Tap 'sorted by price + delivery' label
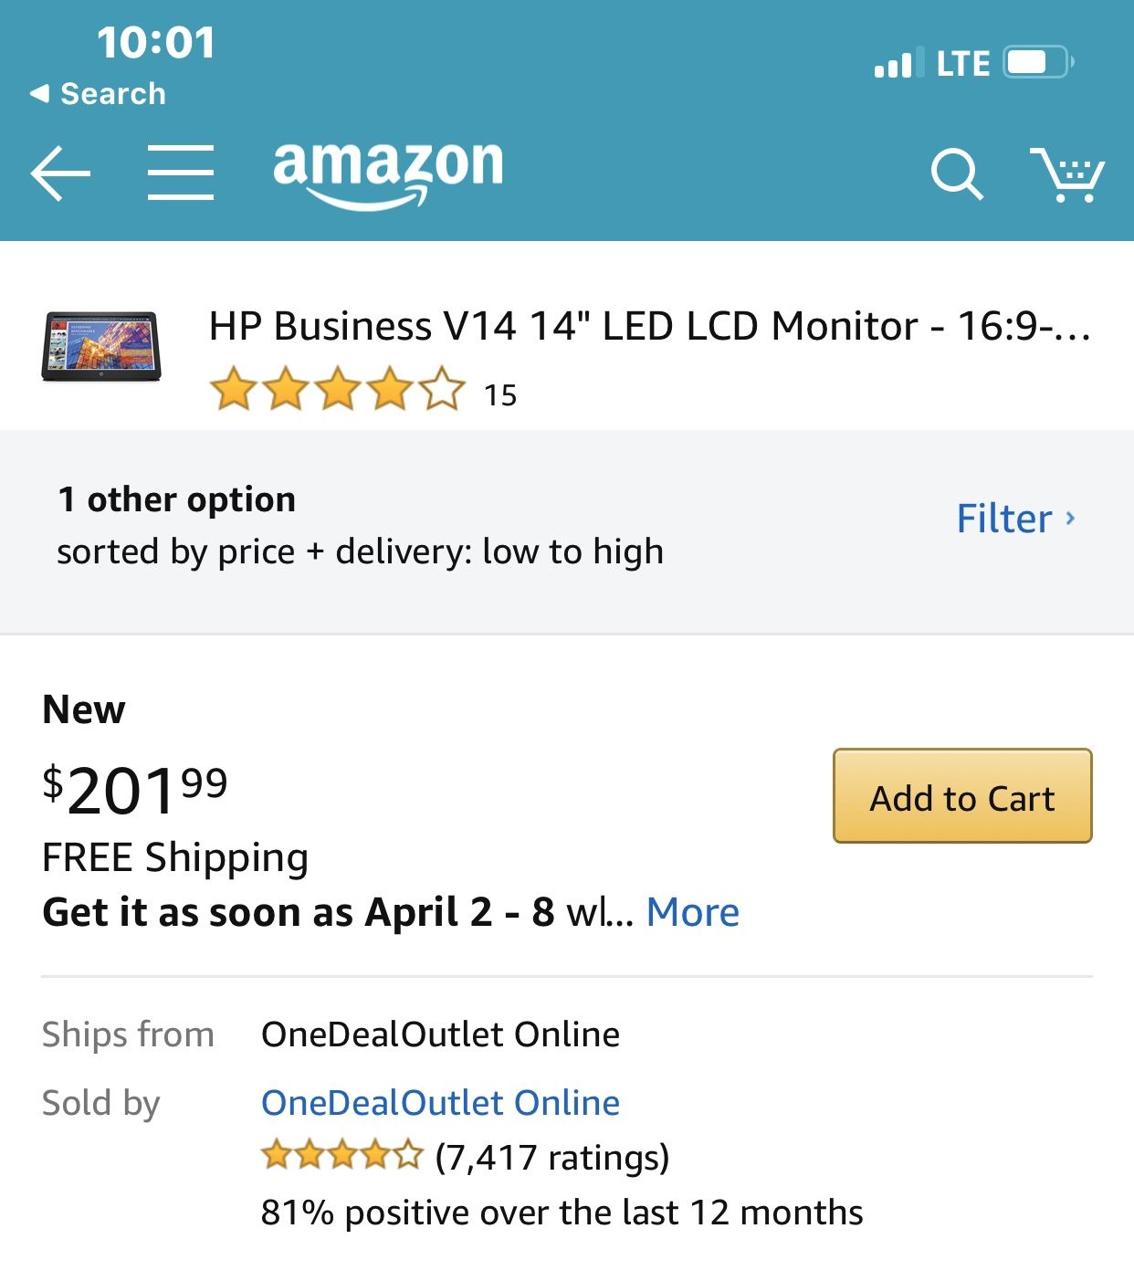The height and width of the screenshot is (1281, 1134). 360,551
